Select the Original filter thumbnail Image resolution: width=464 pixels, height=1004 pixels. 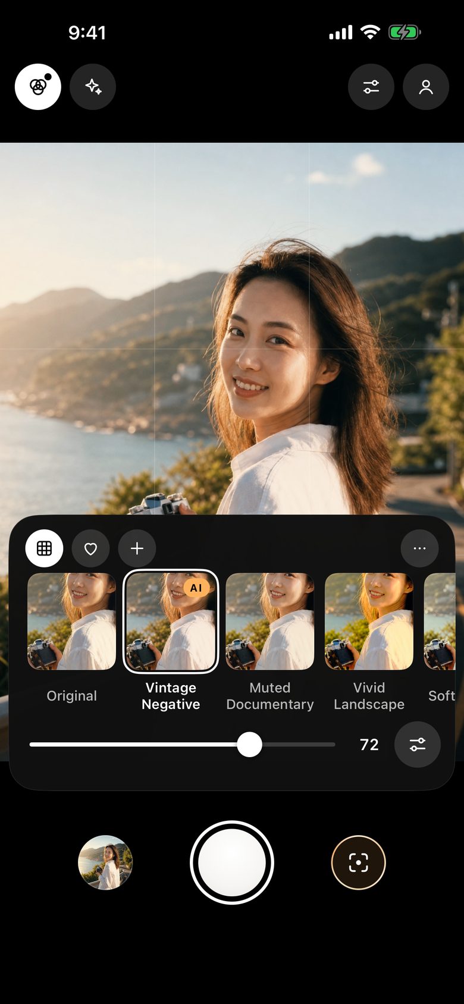72,621
